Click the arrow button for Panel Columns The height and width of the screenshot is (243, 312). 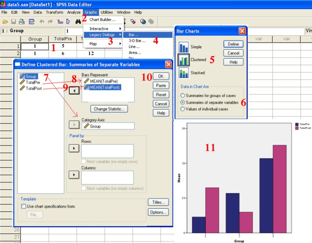74,175
